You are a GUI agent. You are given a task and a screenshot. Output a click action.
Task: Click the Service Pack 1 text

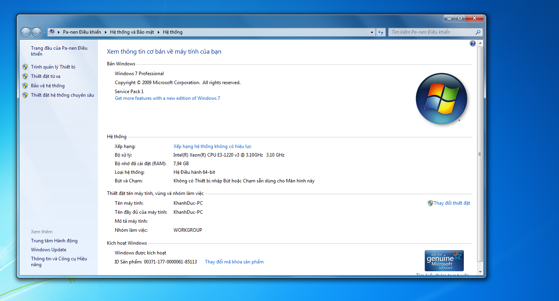129,92
